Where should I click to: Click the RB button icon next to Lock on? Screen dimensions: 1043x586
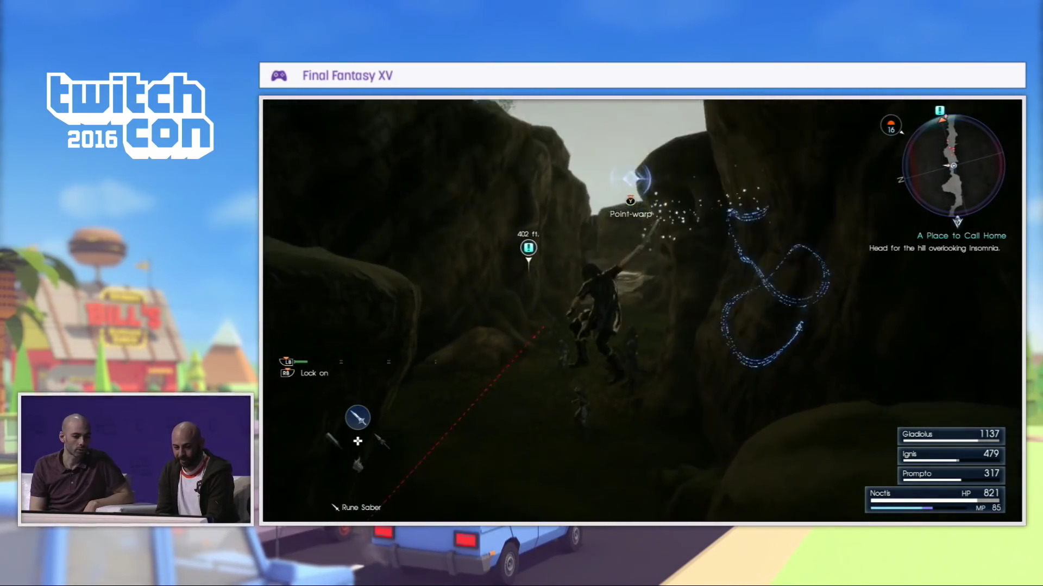point(286,373)
